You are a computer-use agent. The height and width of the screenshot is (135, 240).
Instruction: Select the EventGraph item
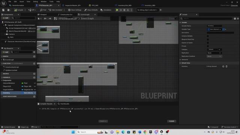click(9, 60)
